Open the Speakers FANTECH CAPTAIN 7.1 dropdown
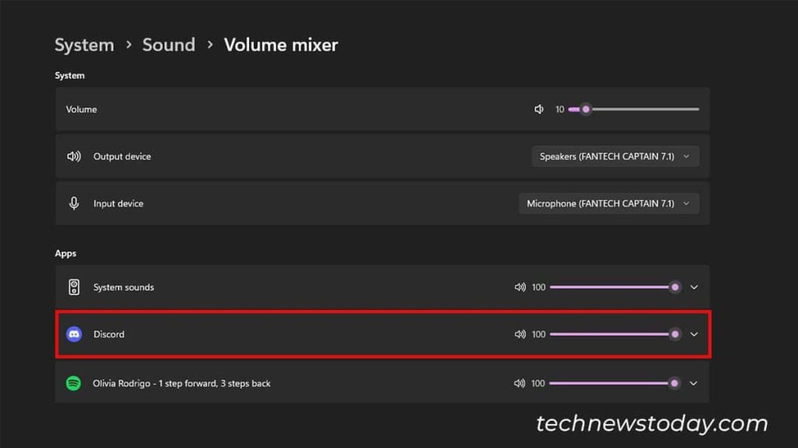This screenshot has height=448, width=798. click(615, 156)
